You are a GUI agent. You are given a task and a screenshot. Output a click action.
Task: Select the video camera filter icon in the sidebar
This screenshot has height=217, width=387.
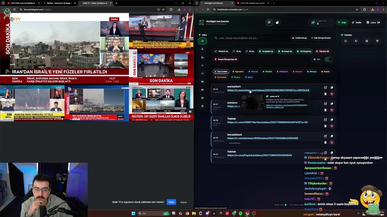[202, 90]
